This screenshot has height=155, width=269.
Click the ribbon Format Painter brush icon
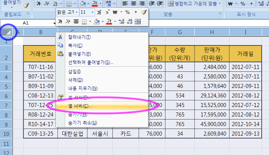(x=26, y=6)
